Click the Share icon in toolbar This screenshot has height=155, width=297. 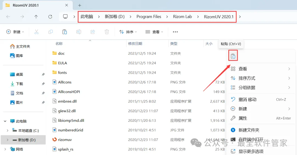click(x=93, y=32)
